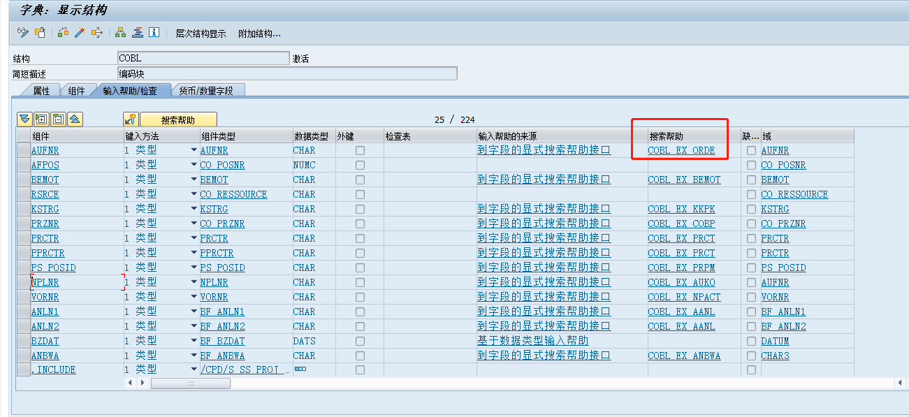Check the 外键 checkbox for AUFNR row
This screenshot has width=909, height=417.
pos(360,149)
